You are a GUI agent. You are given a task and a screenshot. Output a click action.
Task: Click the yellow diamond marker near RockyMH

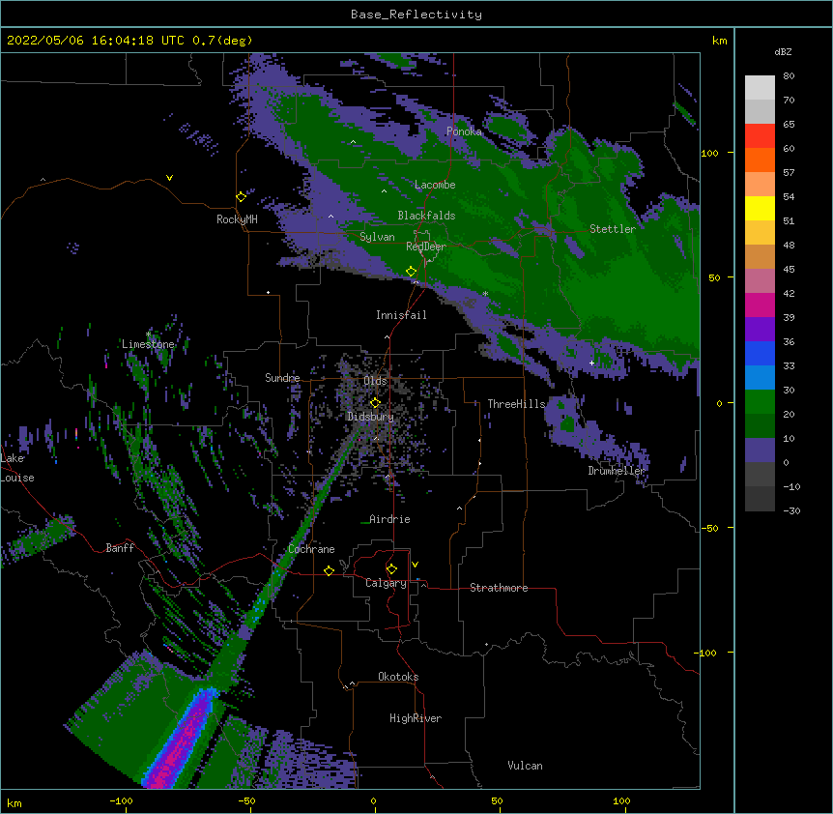pos(242,197)
